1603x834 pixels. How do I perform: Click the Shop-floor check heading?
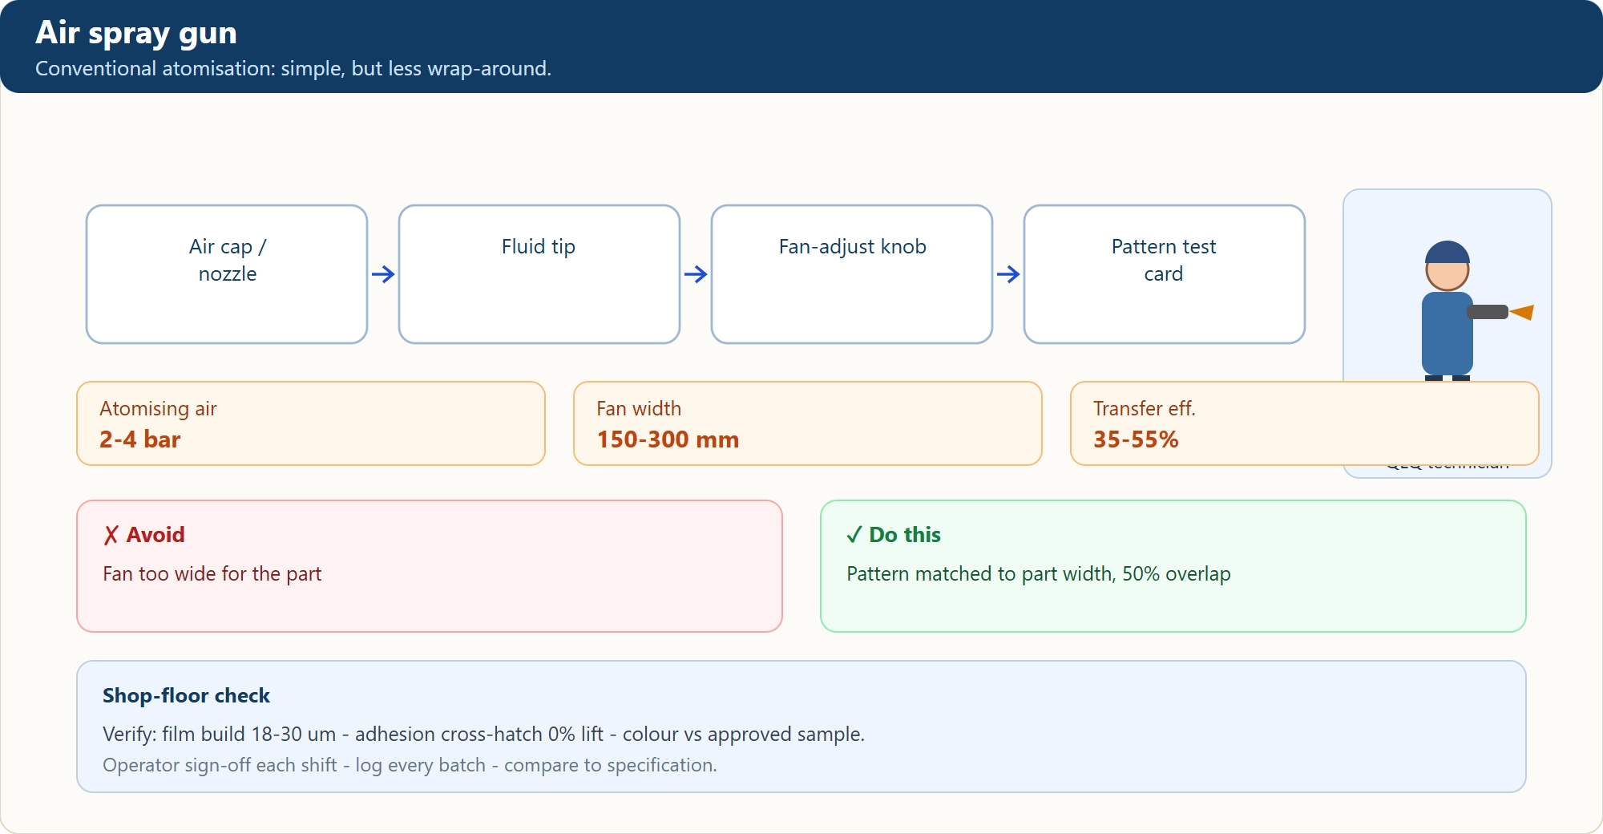[x=186, y=695]
